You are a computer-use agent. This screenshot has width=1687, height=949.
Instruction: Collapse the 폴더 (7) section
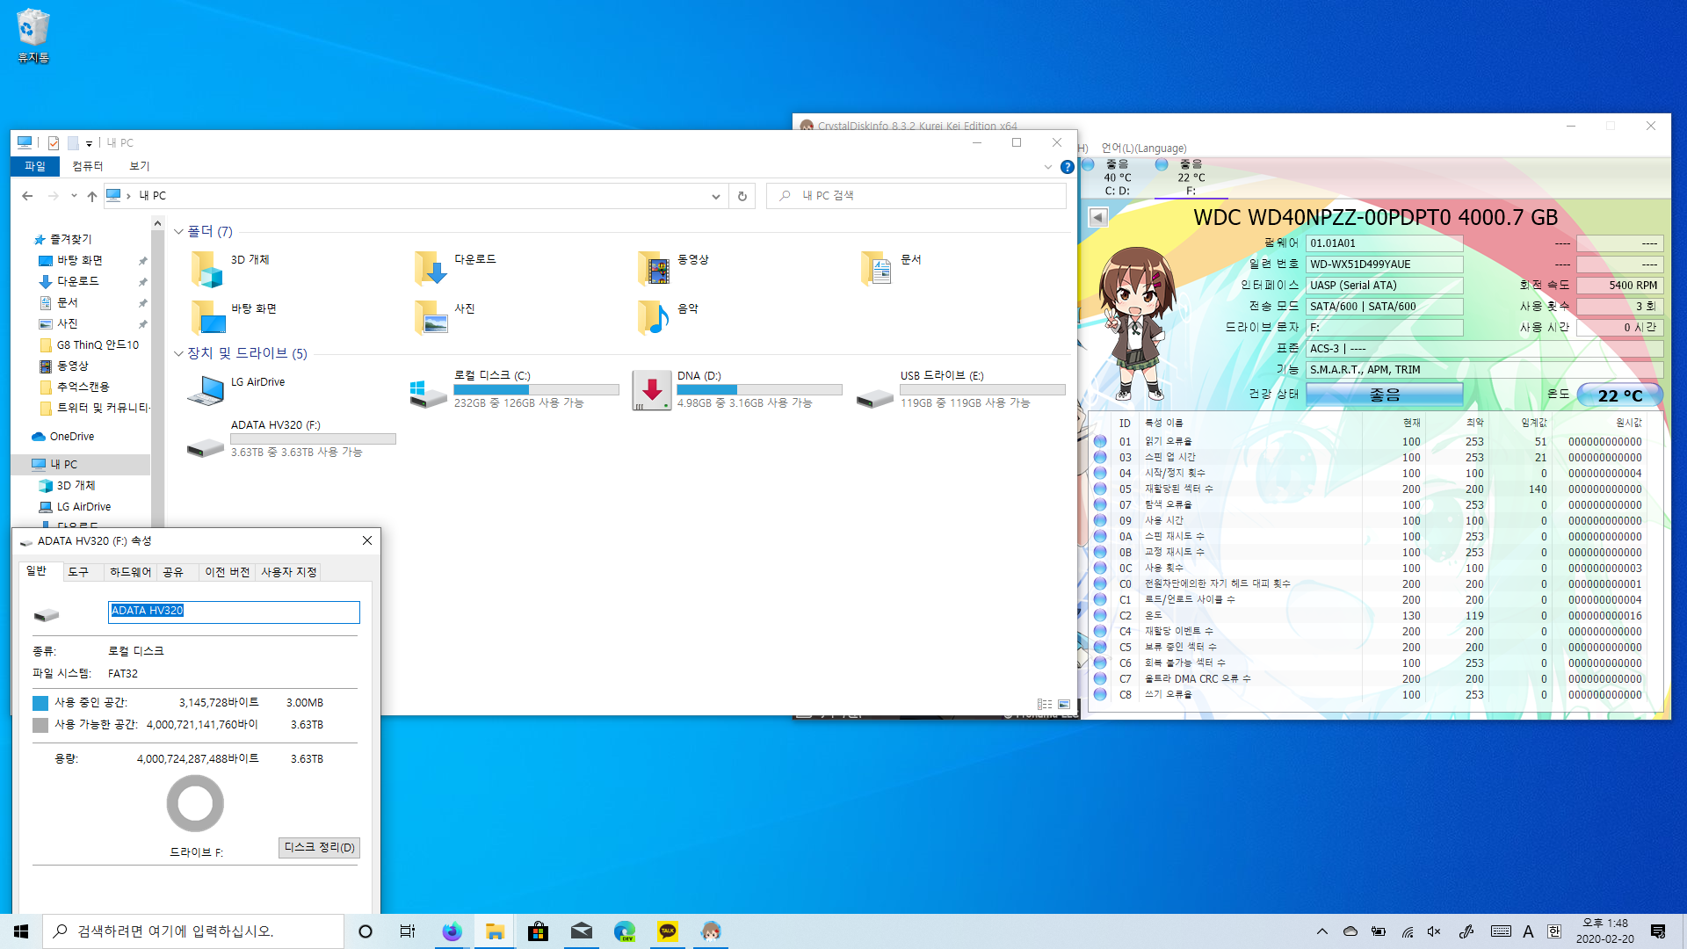coord(178,232)
